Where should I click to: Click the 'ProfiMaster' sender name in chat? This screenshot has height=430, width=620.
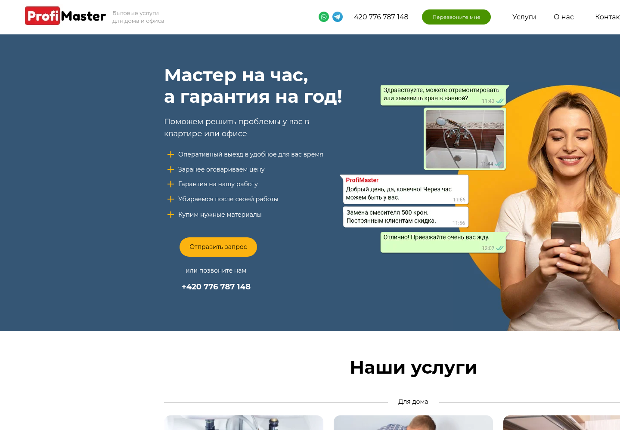(x=362, y=180)
